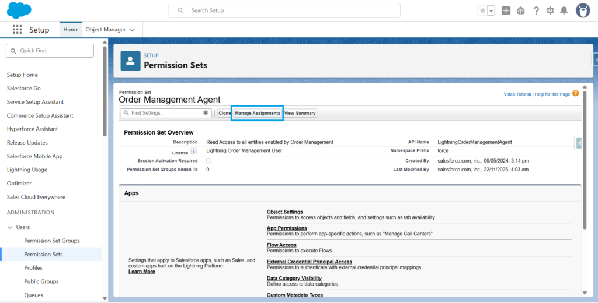The width and height of the screenshot is (598, 303).
Task: Click the License info icon
Action: (x=194, y=151)
